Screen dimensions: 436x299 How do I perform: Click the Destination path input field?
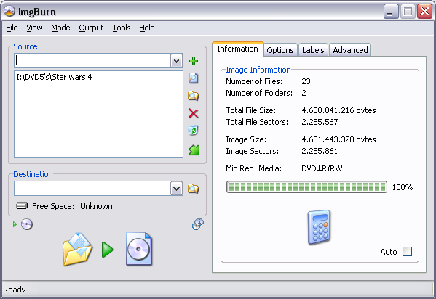pyautogui.click(x=92, y=189)
